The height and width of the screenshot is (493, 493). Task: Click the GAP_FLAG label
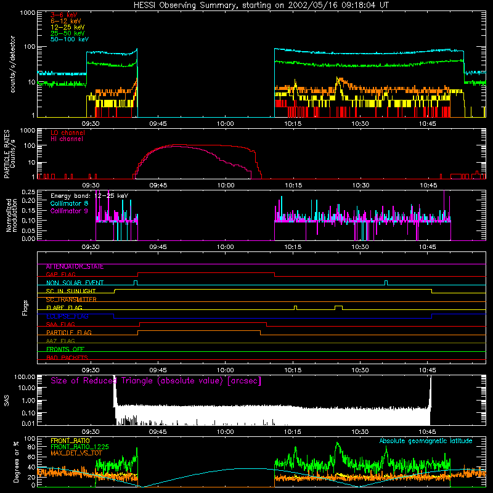coord(60,274)
